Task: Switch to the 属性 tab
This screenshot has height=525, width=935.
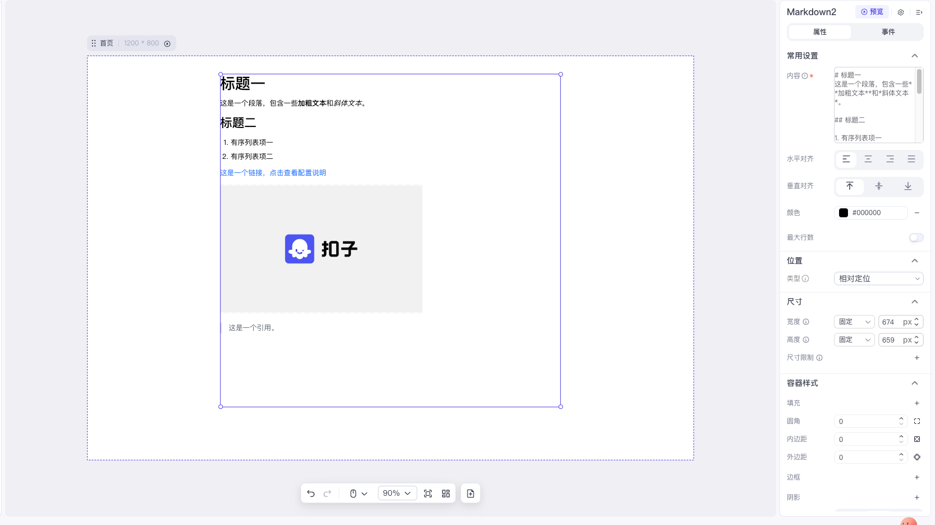Action: click(819, 32)
